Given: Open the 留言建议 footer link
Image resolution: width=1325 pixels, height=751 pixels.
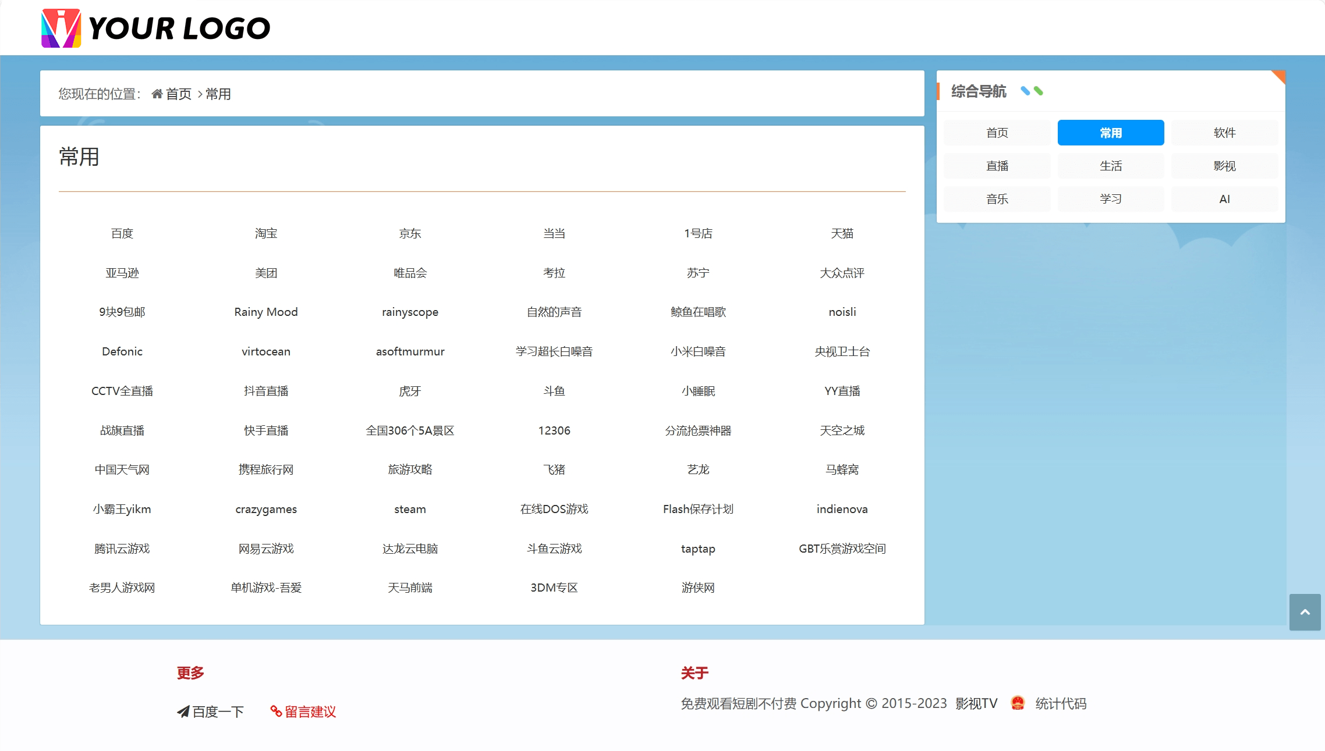Looking at the screenshot, I should (310, 711).
